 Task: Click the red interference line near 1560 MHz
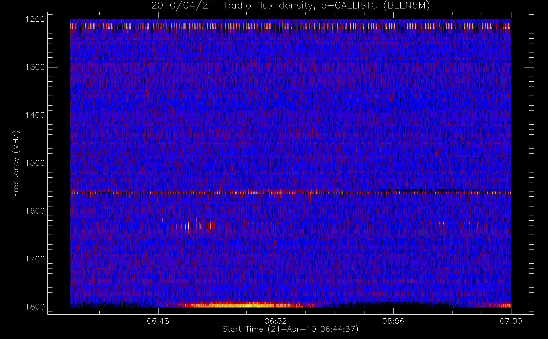tap(291, 193)
